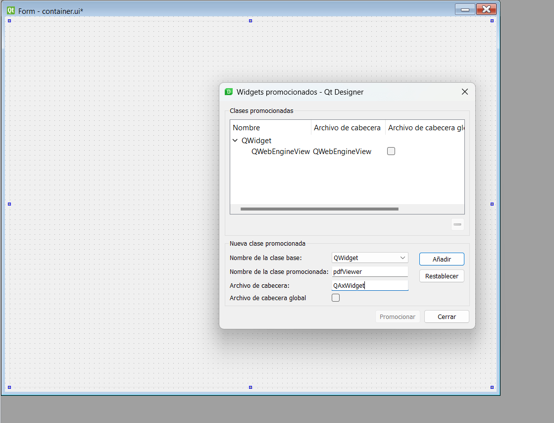The width and height of the screenshot is (554, 423).
Task: Click the right-middle selection handle of the form
Action: tap(492, 204)
